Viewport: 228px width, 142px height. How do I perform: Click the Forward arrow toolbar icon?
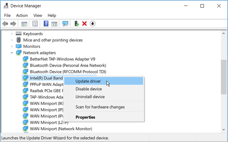tap(13, 24)
